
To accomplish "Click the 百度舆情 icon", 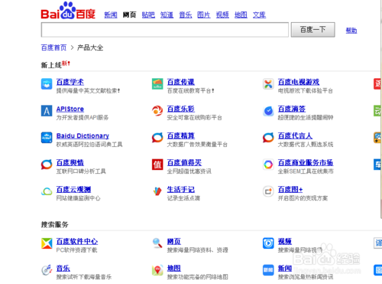I will (47, 165).
